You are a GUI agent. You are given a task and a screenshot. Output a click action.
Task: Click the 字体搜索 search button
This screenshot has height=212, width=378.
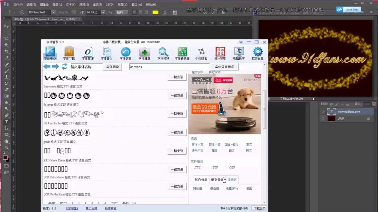pyautogui.click(x=112, y=67)
